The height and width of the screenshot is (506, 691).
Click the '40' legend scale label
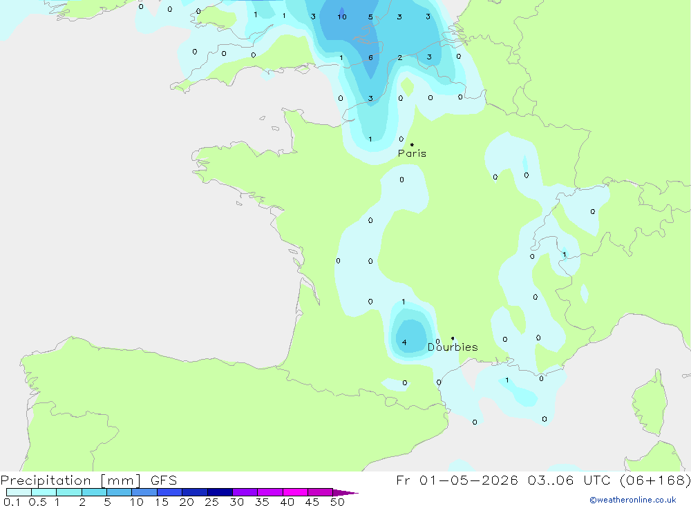click(287, 502)
